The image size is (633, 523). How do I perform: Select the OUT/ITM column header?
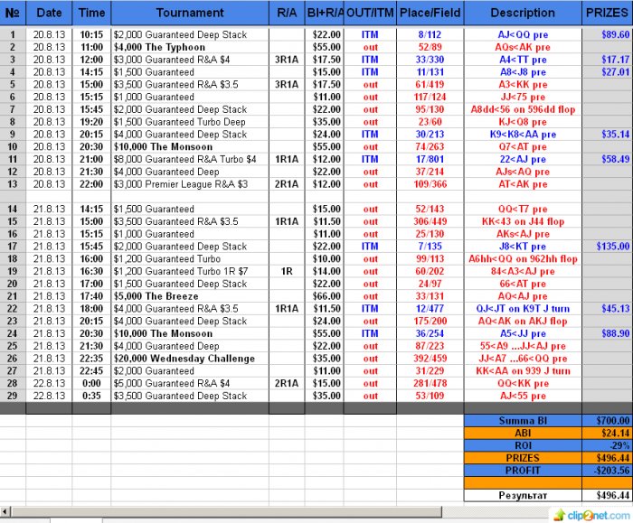(x=370, y=13)
